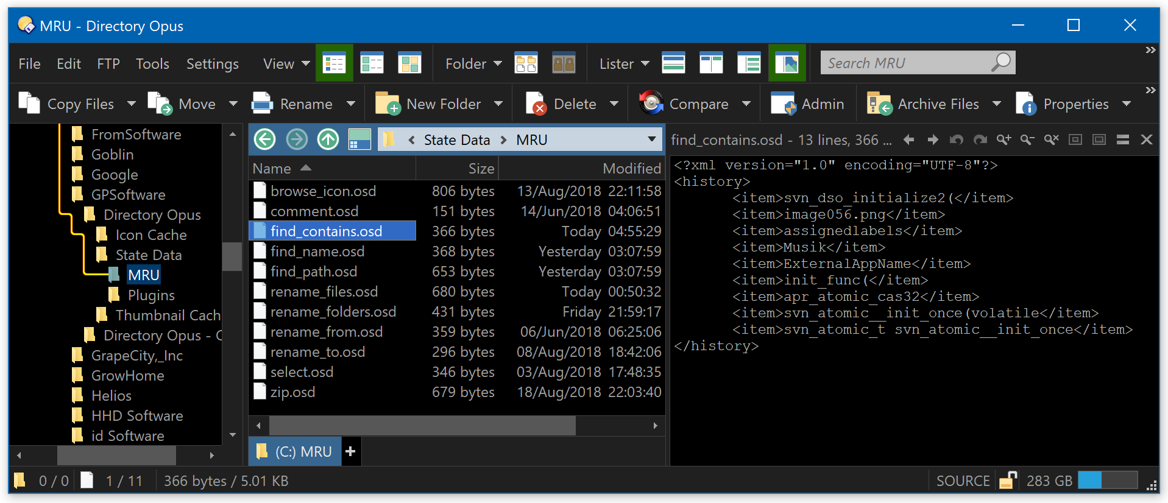Toggle the viewer pane icon
1168x503 pixels.
pyautogui.click(x=787, y=63)
